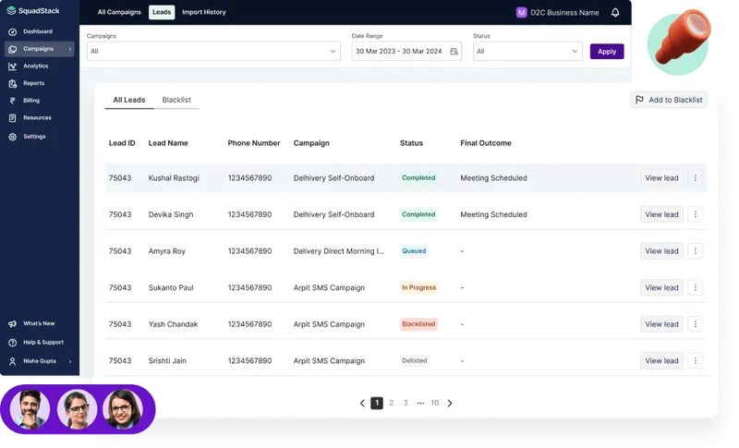Select the All Leads tab
Viewport: 739px width, 448px height.
coord(129,100)
